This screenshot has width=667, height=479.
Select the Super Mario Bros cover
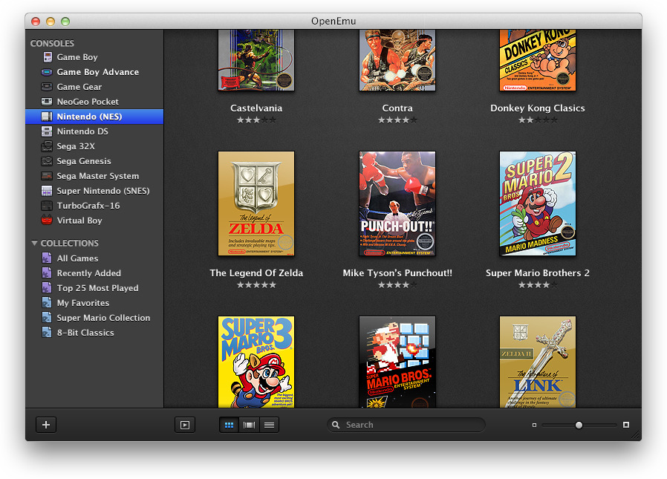[397, 362]
